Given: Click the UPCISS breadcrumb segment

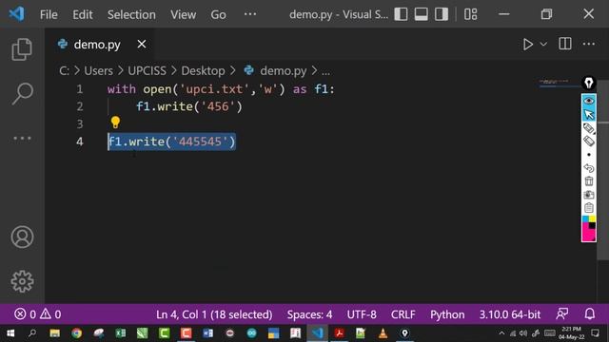Looking at the screenshot, I should point(147,71).
